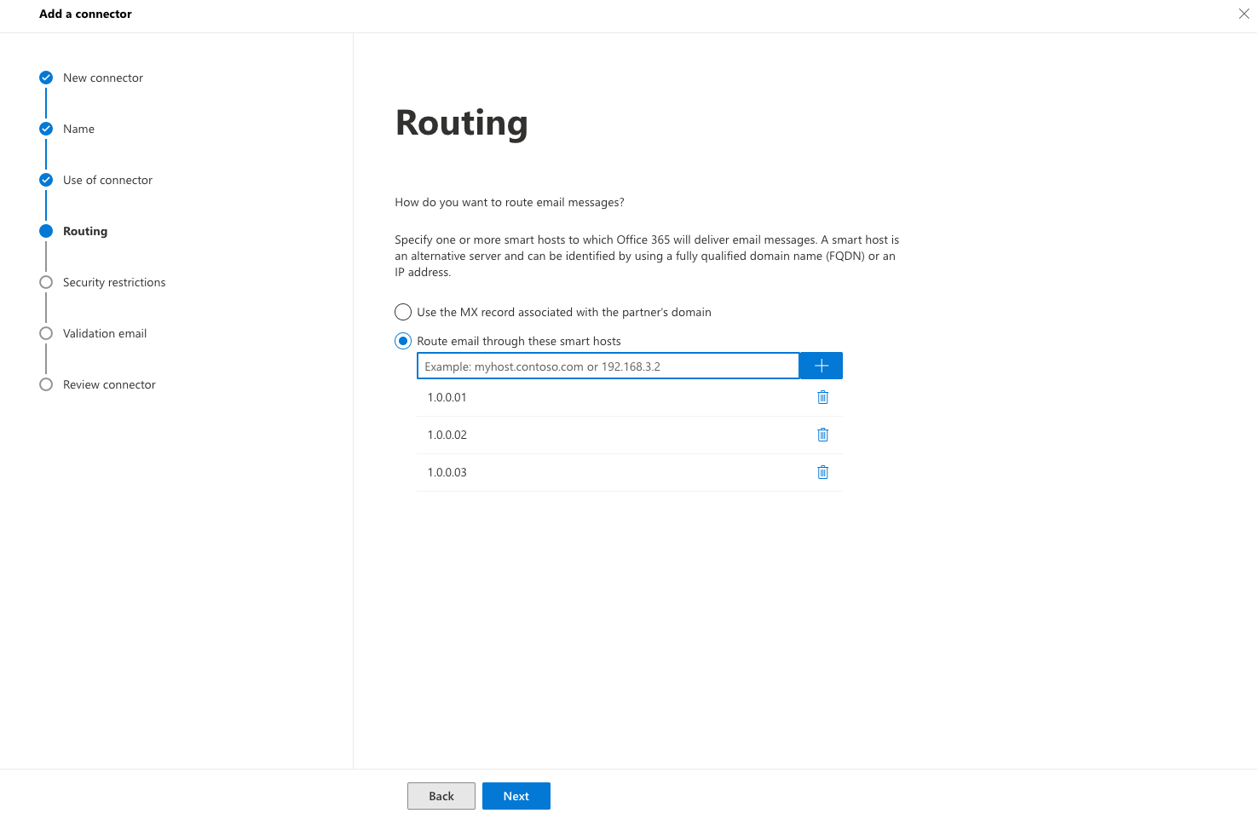Click the empty circle beside Security restrictions
This screenshot has height=819, width=1257.
(x=45, y=282)
